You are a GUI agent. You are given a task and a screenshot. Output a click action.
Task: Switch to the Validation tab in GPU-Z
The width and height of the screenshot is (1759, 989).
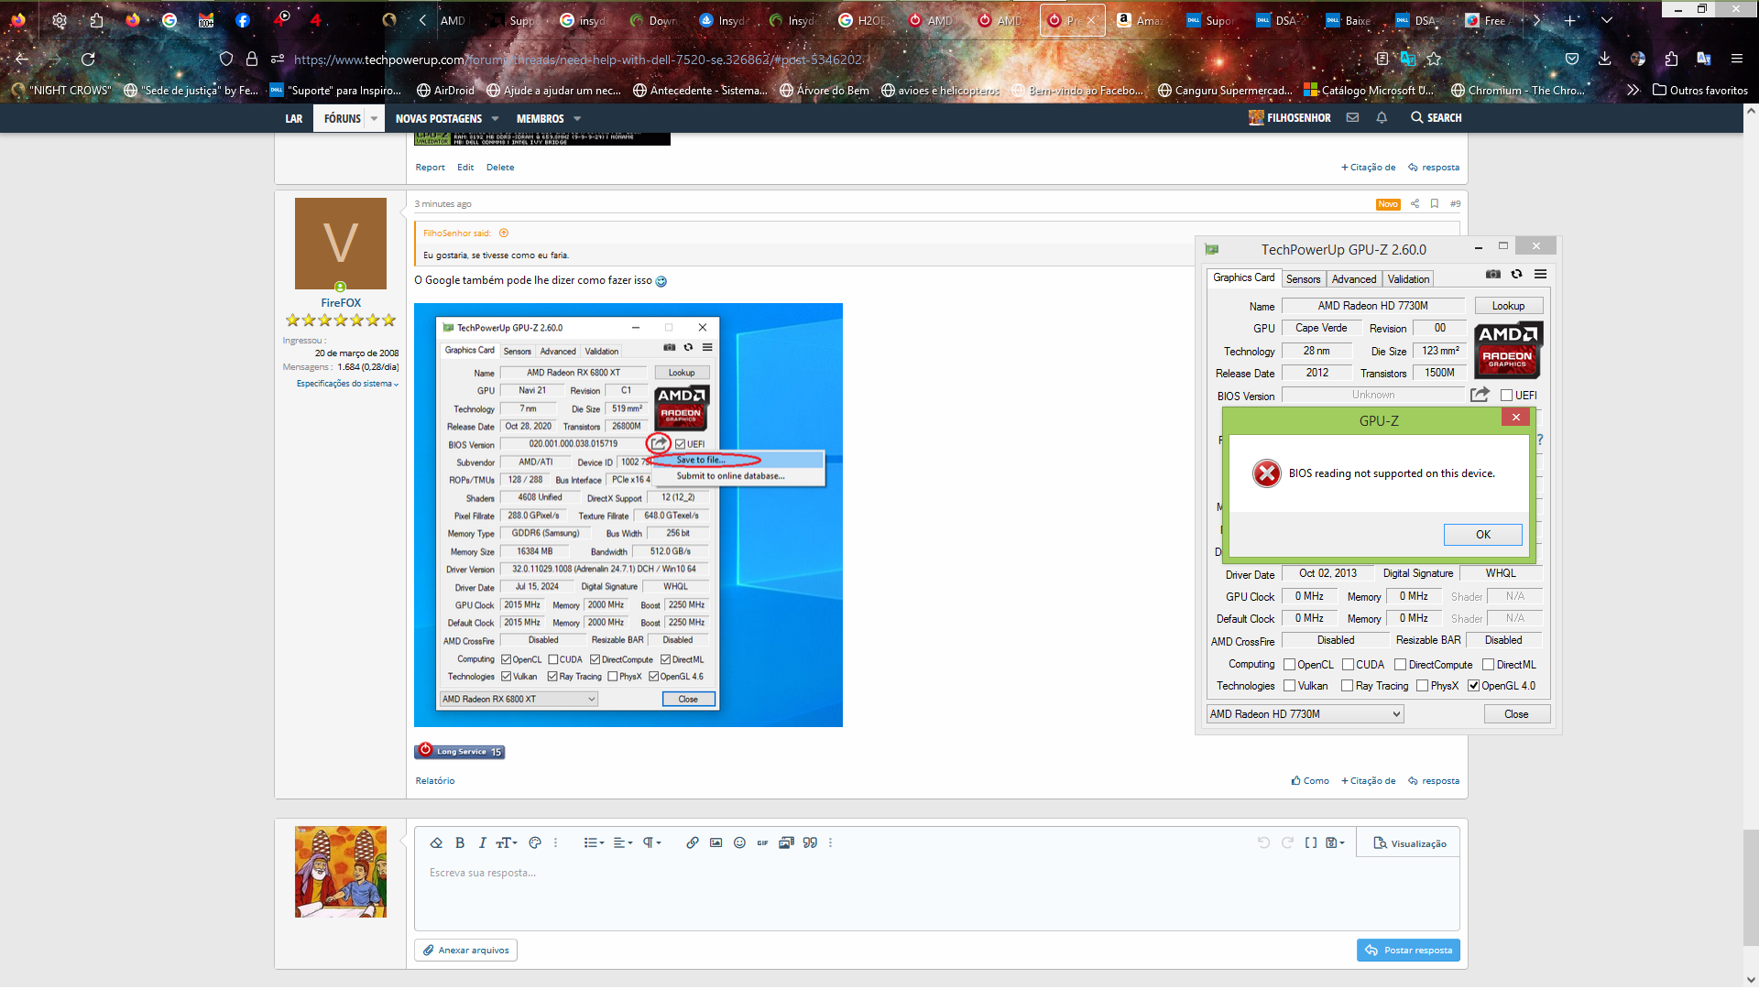point(1408,279)
